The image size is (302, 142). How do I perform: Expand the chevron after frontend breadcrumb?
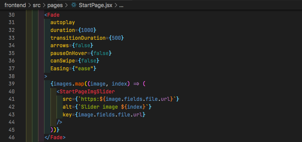coord(29,5)
